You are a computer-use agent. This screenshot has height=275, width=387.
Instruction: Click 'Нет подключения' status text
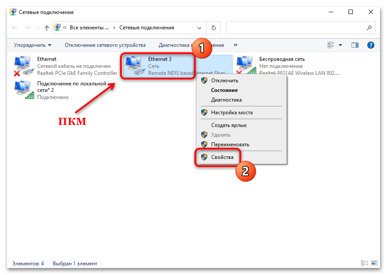tap(281, 66)
